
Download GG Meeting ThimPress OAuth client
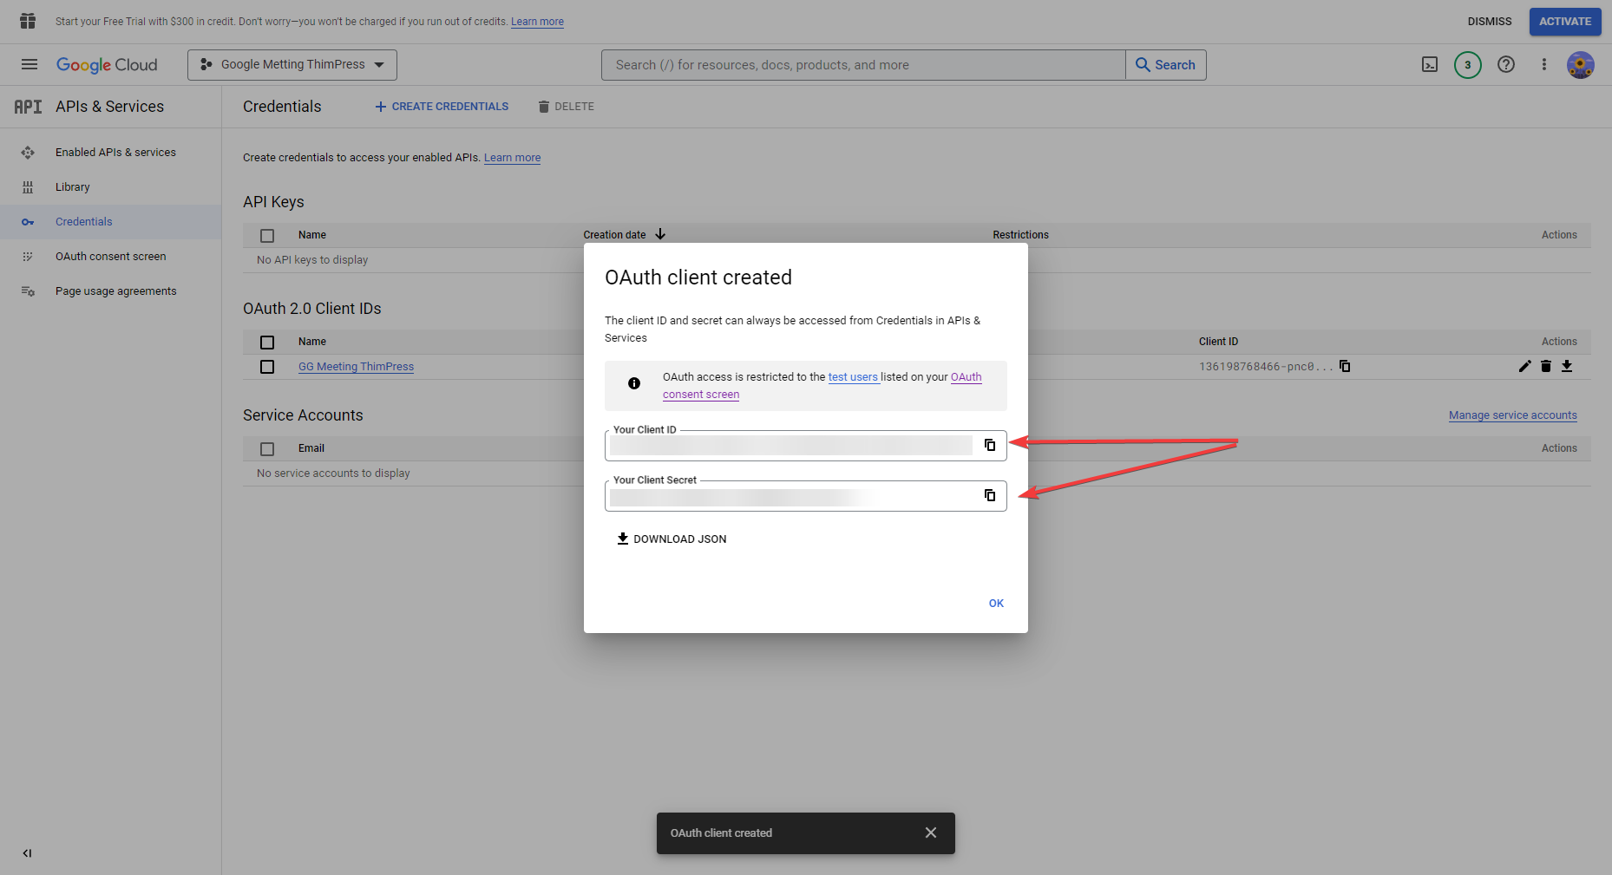pos(1567,366)
